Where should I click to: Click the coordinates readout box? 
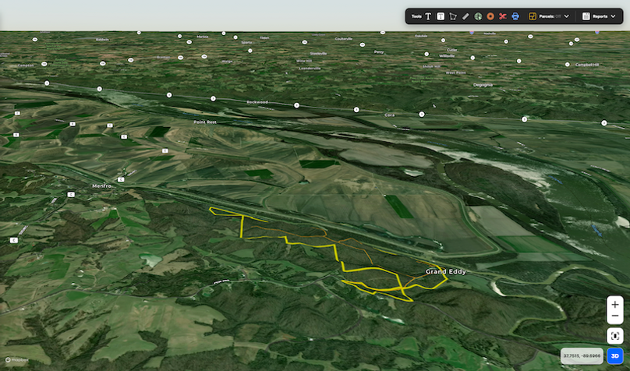[582, 356]
